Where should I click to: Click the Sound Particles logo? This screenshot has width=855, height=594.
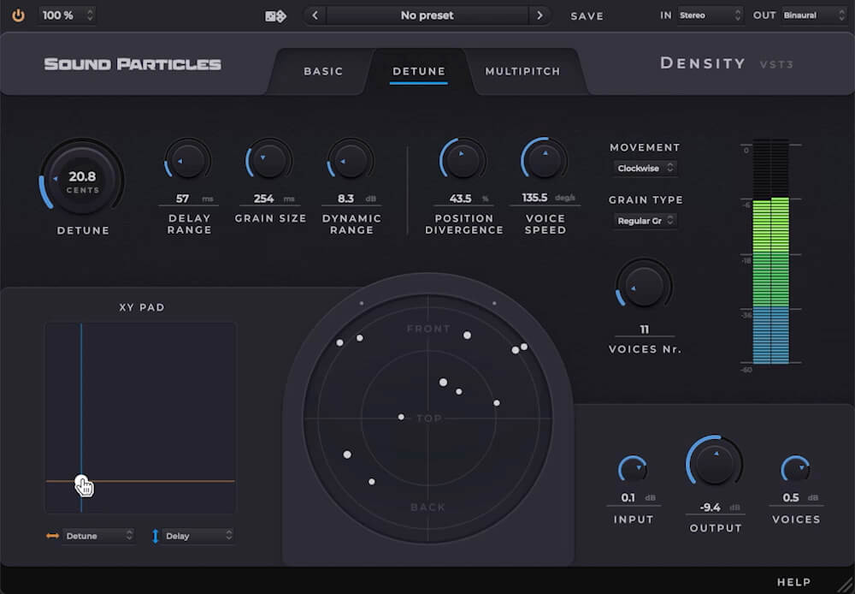[x=133, y=64]
